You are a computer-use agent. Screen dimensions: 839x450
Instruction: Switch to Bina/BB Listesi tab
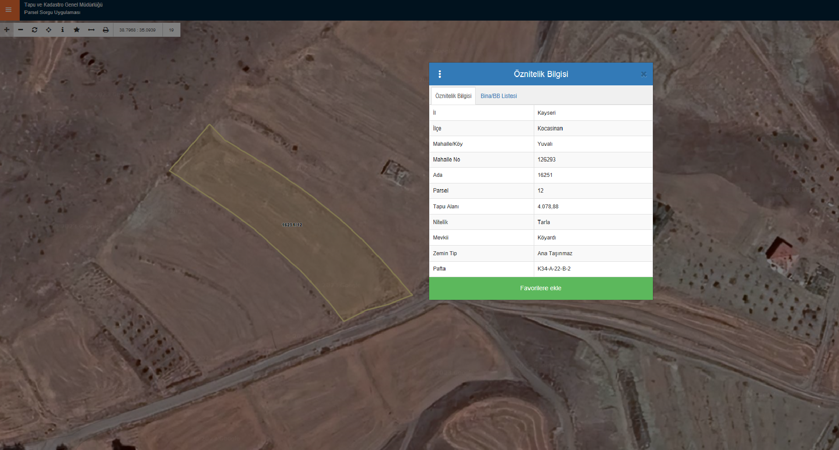coord(499,96)
